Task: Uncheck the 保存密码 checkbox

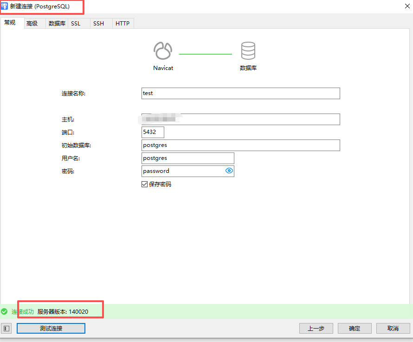Action: click(x=144, y=184)
